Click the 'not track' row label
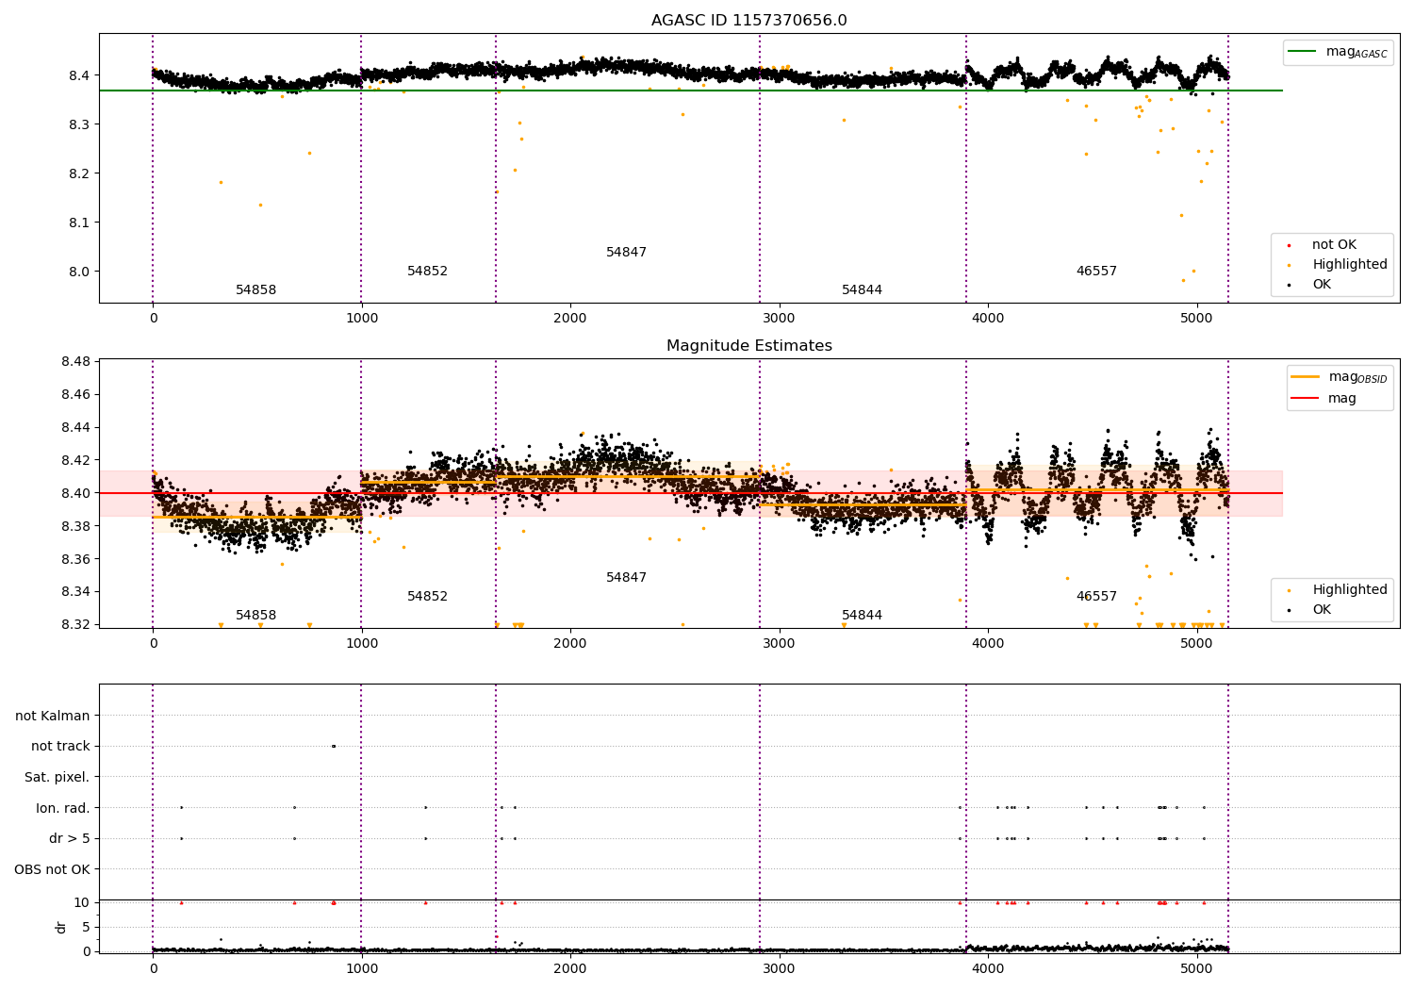 pyautogui.click(x=60, y=747)
